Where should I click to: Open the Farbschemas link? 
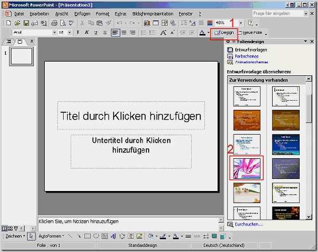(x=247, y=56)
